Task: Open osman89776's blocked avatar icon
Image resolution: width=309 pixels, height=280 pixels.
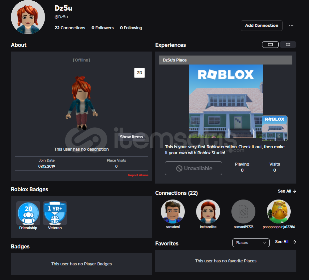Action: tap(243, 211)
